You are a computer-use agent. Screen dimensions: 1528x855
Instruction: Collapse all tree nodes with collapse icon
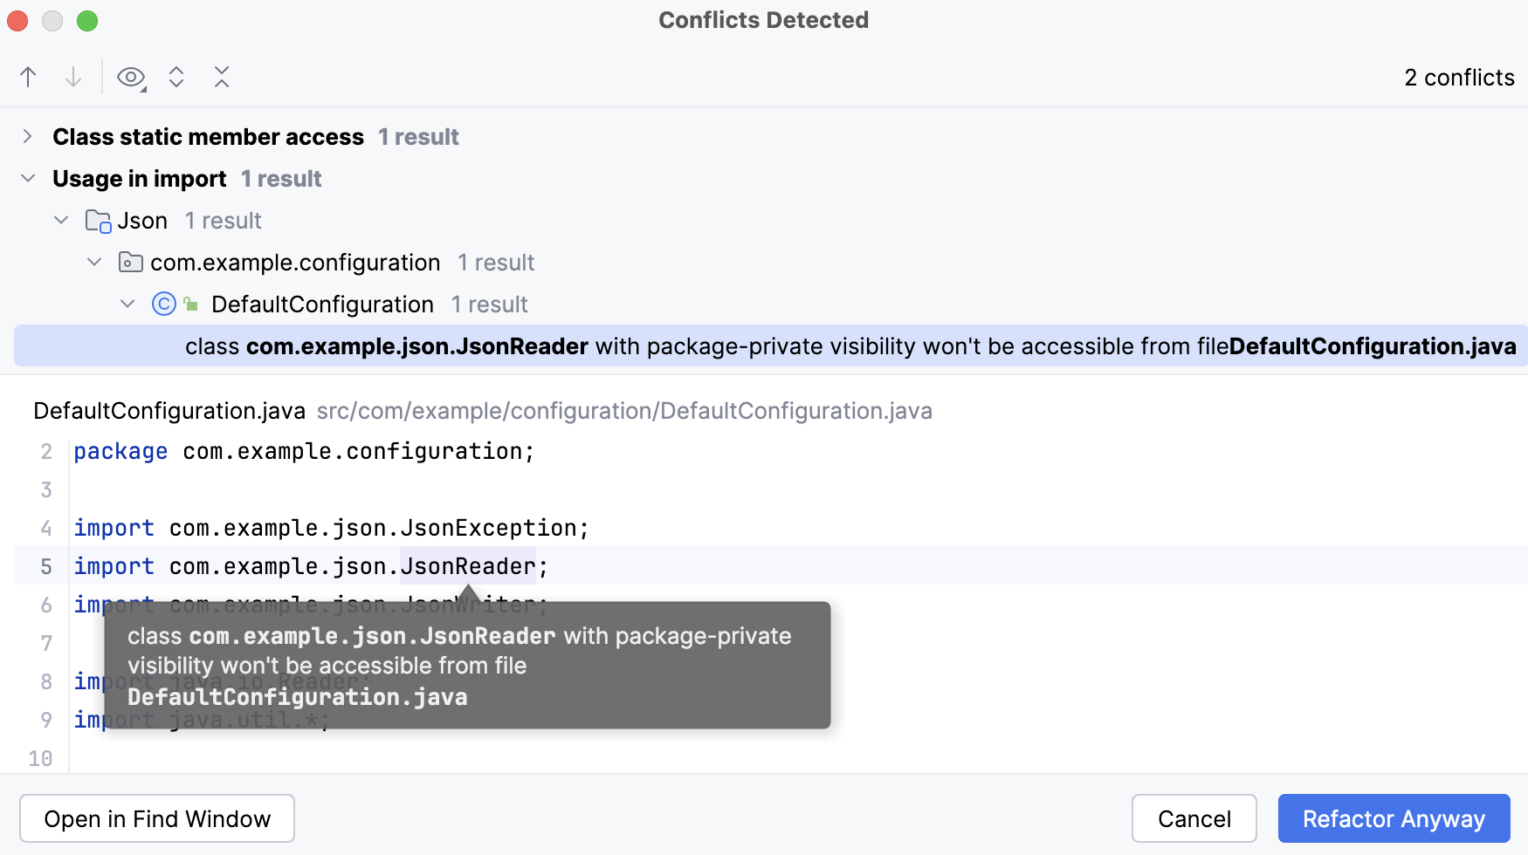(x=222, y=77)
